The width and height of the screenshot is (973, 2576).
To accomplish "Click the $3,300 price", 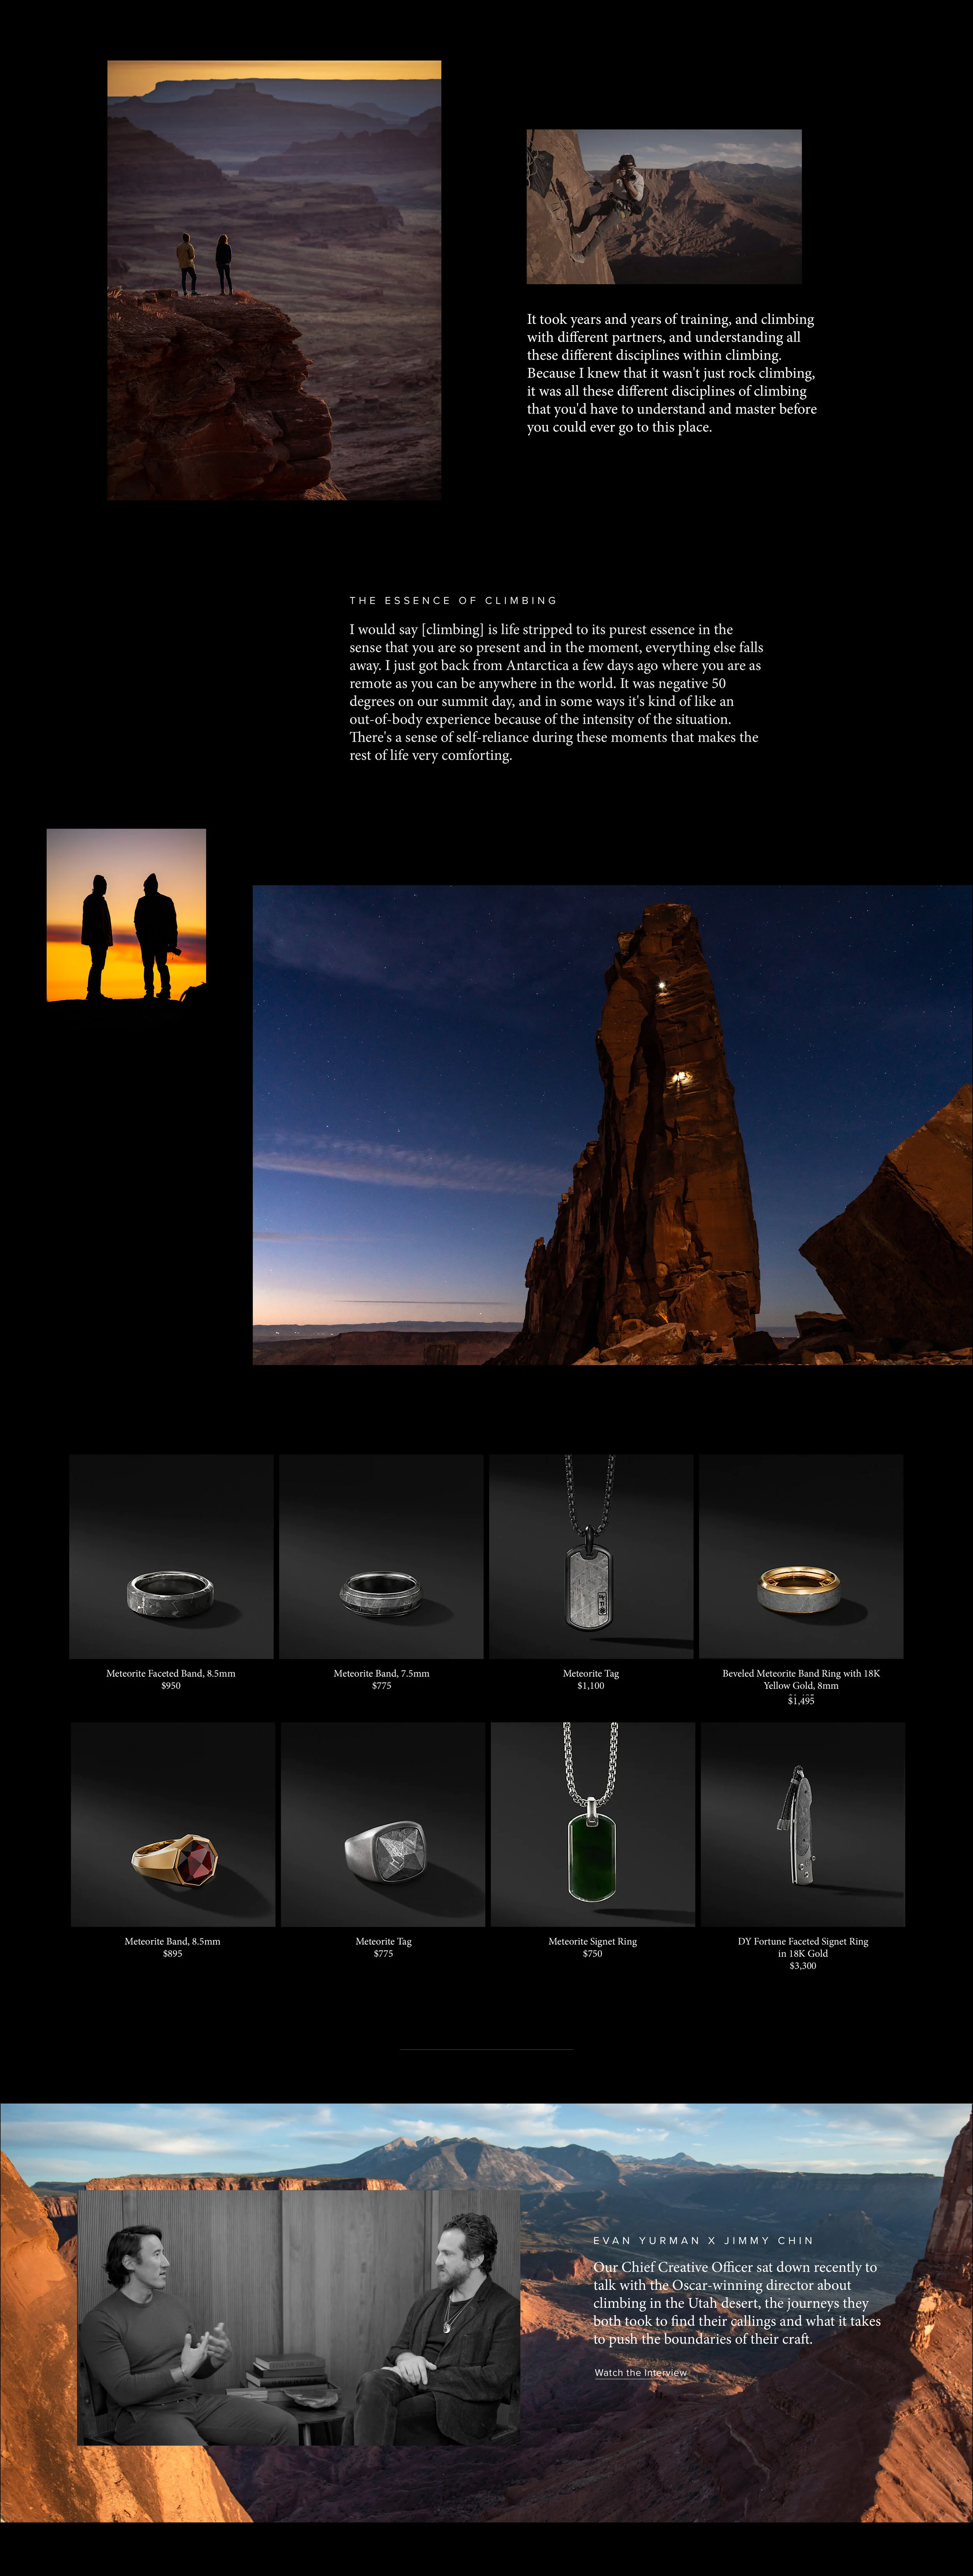I will [x=803, y=1965].
